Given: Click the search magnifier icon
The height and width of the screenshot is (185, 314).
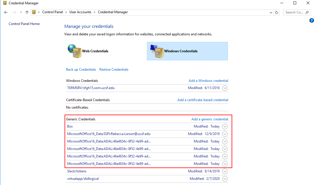Looking at the screenshot, I should 307,12.
